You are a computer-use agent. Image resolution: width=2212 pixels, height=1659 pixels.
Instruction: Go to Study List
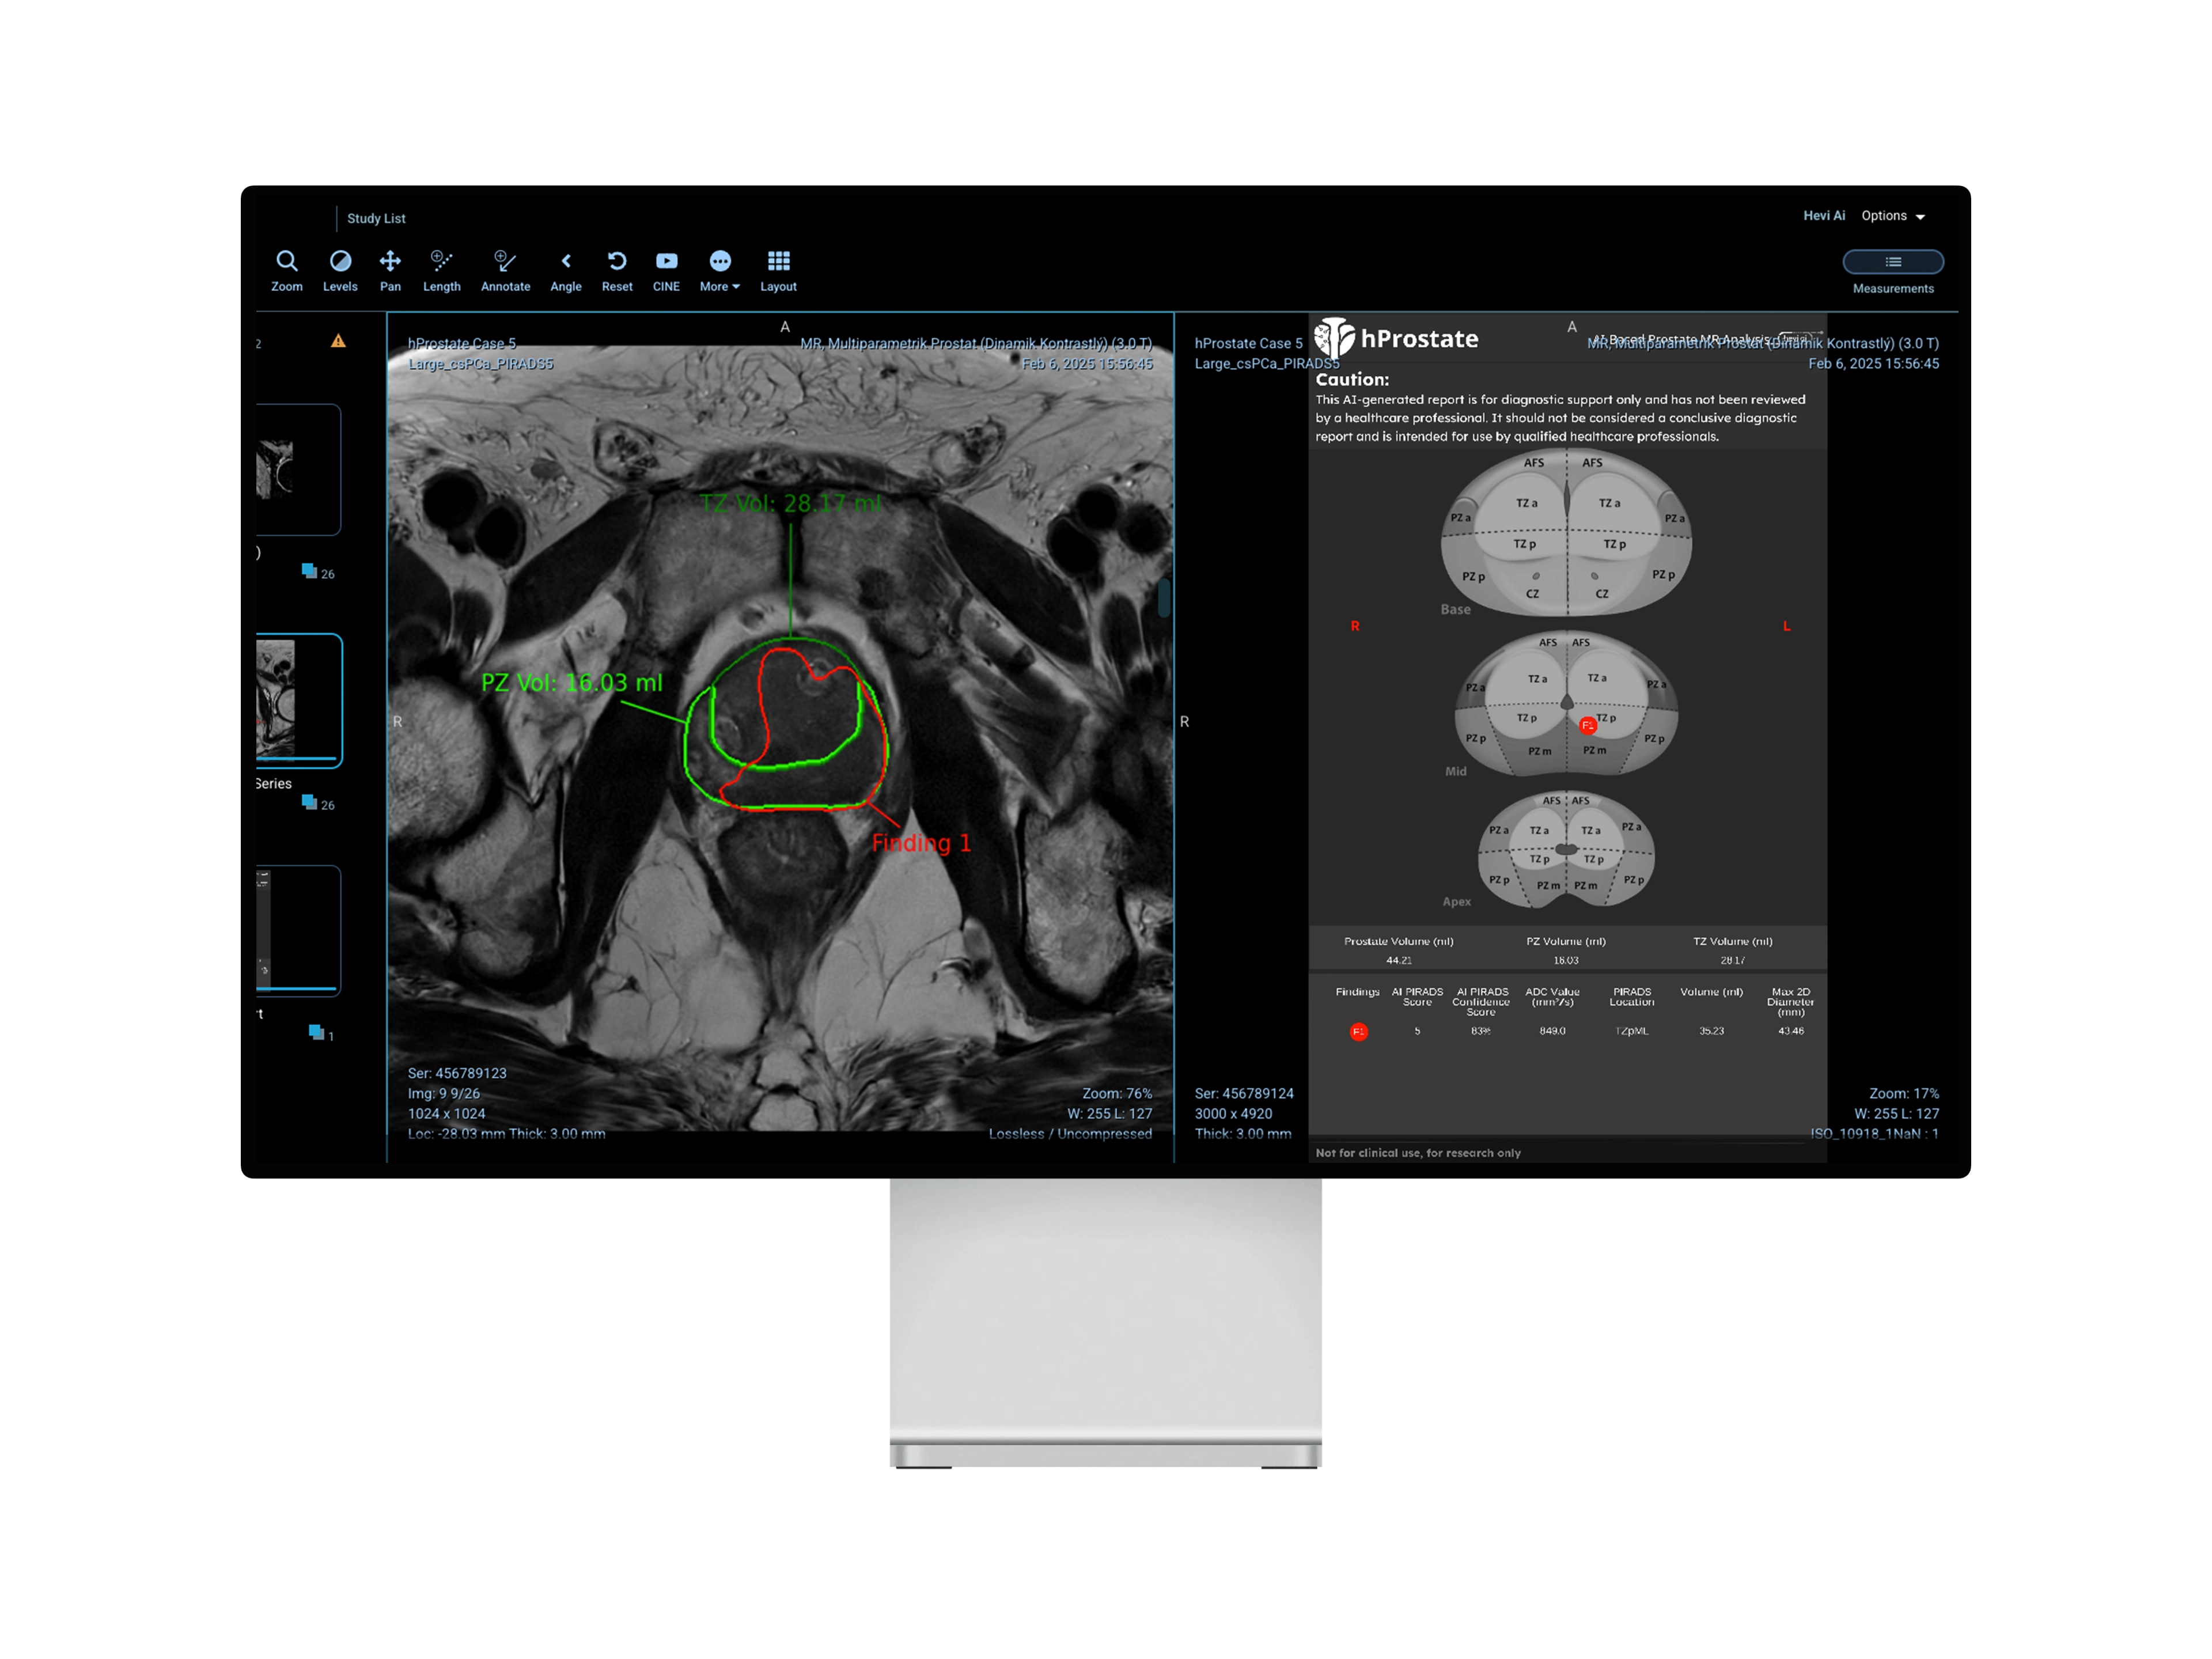coord(376,218)
